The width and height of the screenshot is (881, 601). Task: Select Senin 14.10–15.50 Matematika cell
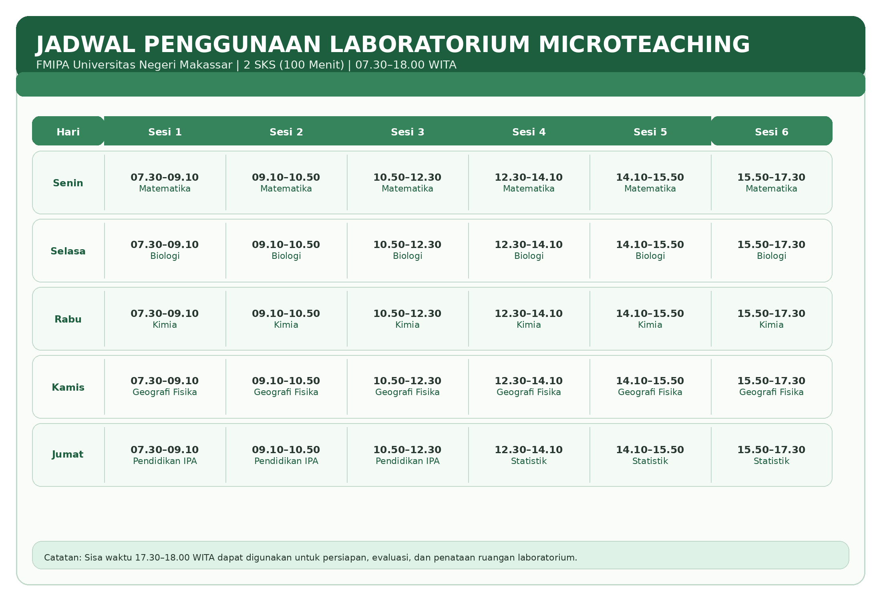[650, 182]
